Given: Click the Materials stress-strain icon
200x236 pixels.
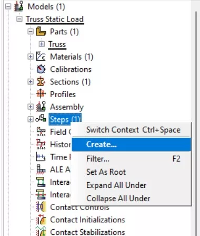Looking at the screenshot, I should pyautogui.click(x=41, y=56).
